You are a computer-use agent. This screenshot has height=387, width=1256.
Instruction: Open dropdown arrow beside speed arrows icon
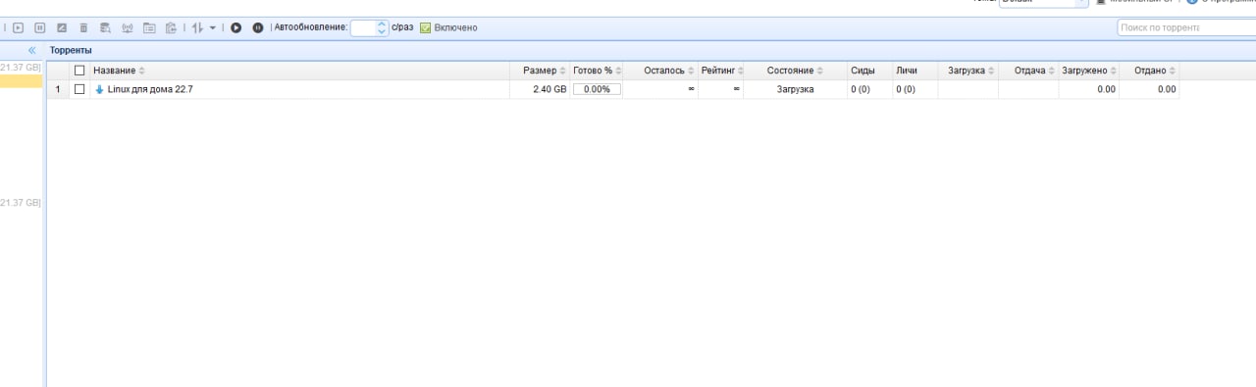pos(212,27)
